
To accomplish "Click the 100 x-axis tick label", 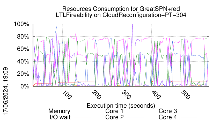I will tap(67, 95).
